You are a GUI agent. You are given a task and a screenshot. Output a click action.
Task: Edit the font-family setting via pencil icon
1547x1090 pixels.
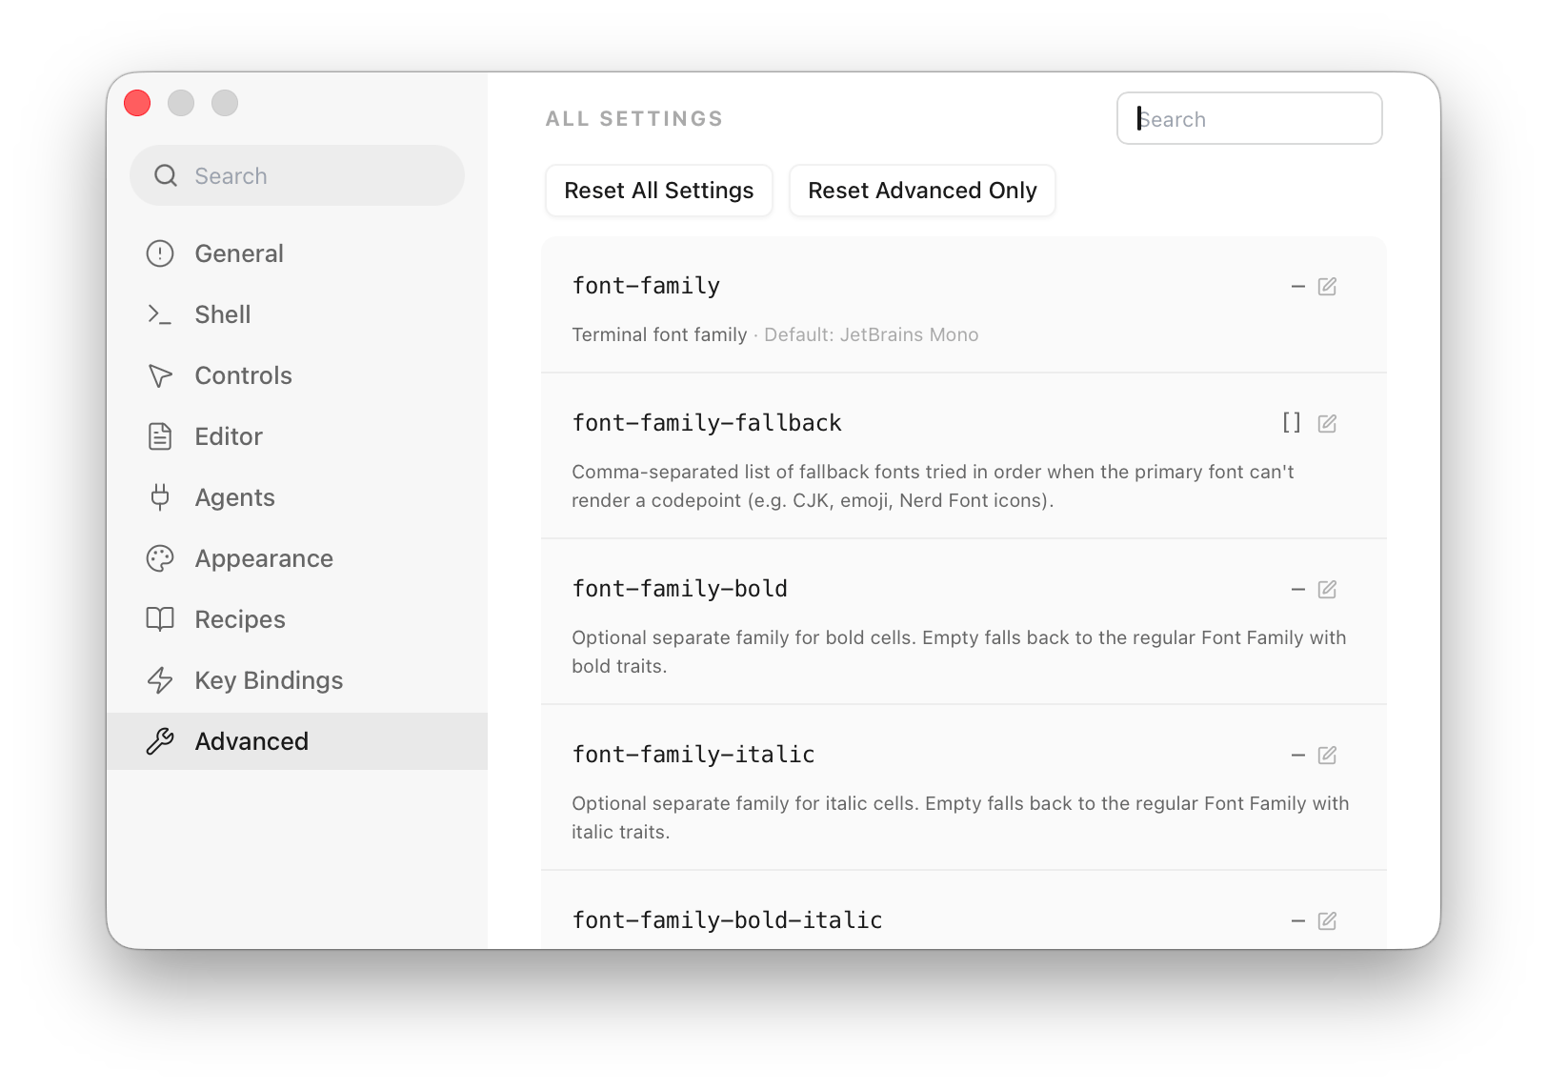pos(1327,286)
